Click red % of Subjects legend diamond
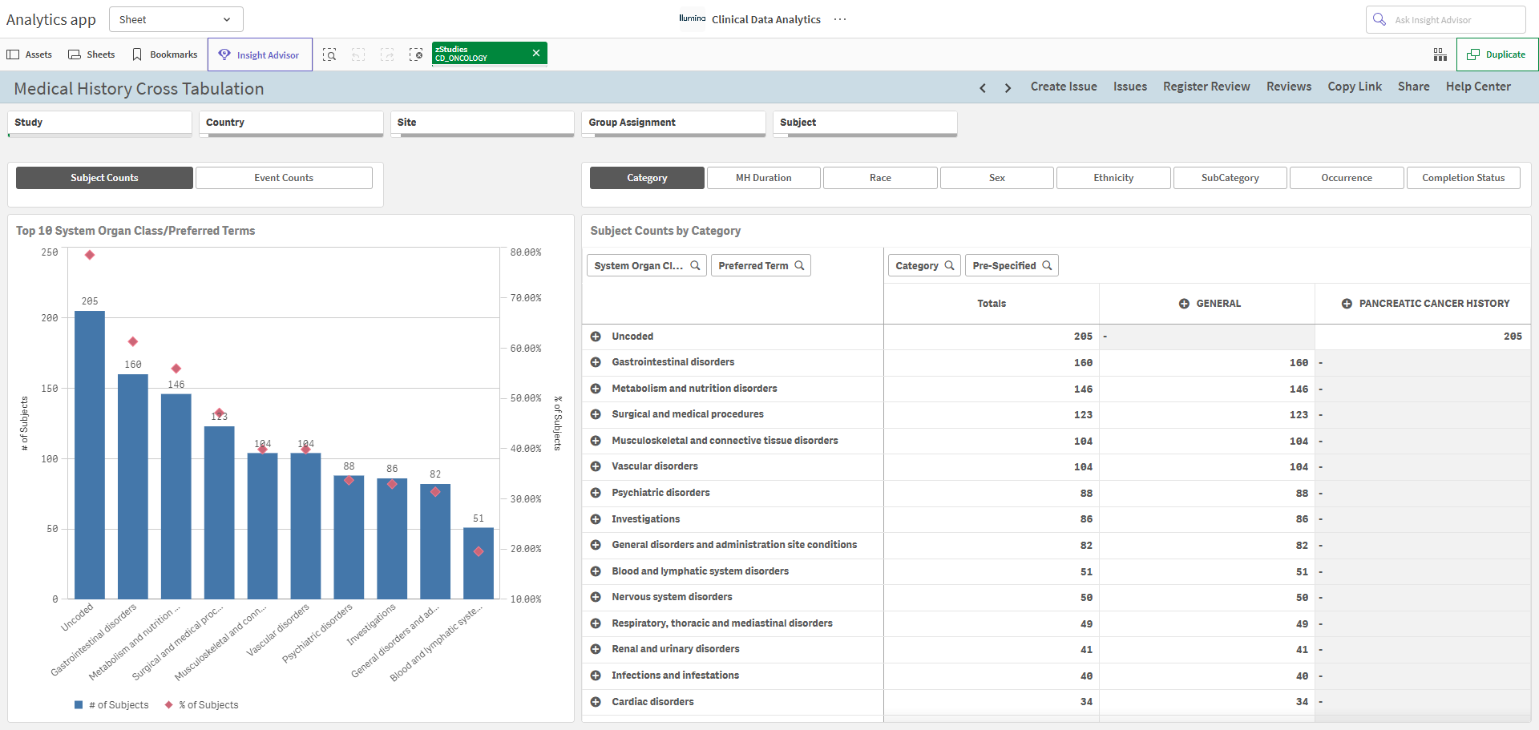The height and width of the screenshot is (730, 1539). click(168, 705)
